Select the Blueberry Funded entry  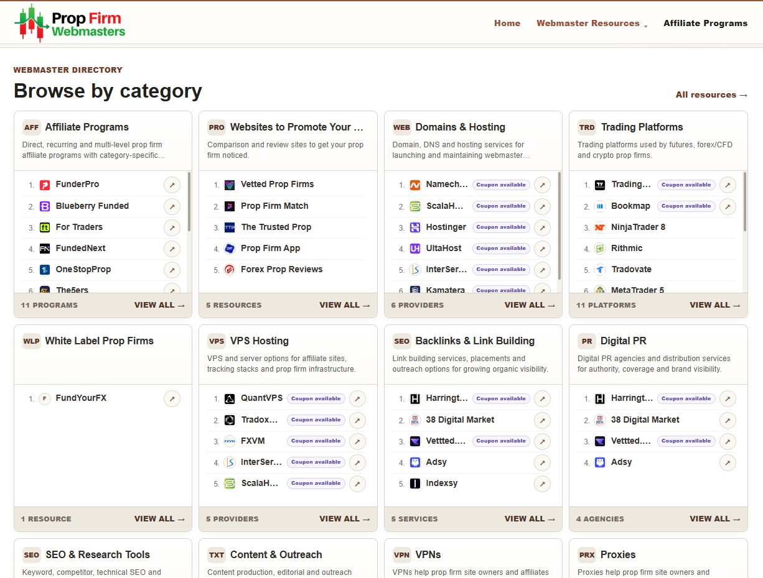93,206
